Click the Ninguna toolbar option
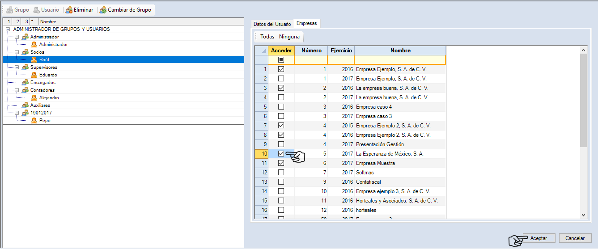Image resolution: width=598 pixels, height=249 pixels. [289, 37]
